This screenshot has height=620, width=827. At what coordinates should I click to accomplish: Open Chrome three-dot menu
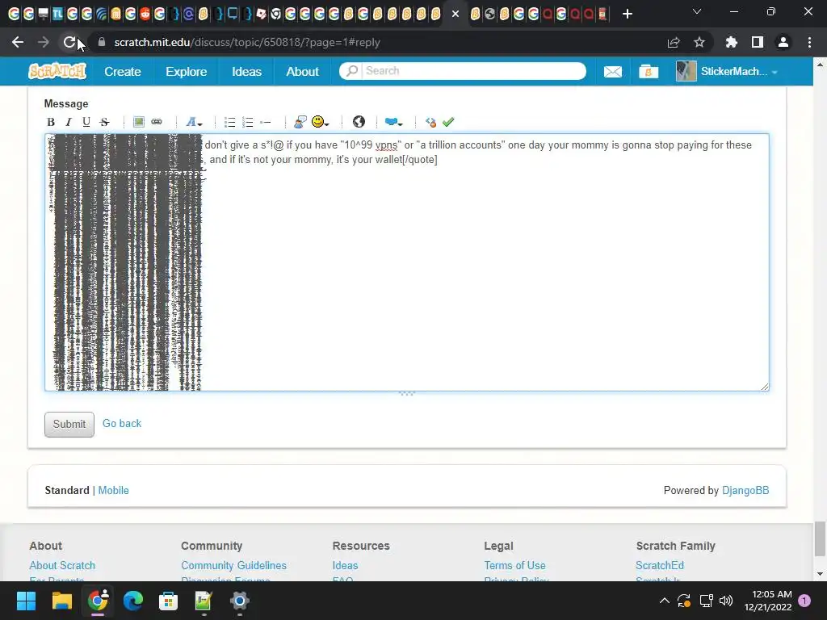click(809, 42)
